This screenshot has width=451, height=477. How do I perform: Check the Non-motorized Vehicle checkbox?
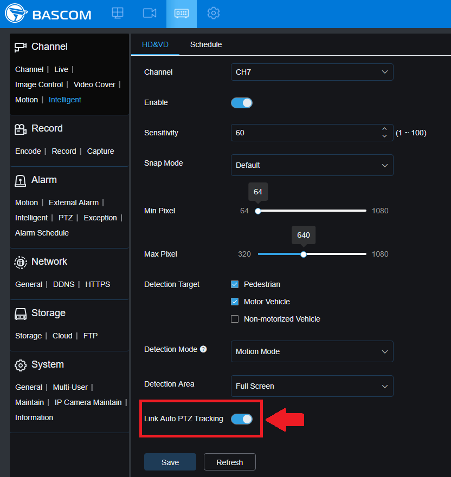[x=235, y=319]
